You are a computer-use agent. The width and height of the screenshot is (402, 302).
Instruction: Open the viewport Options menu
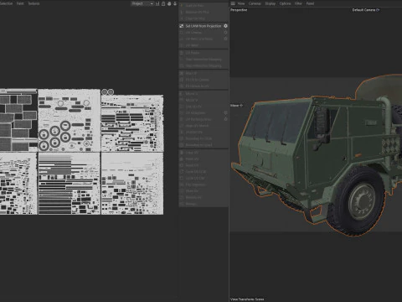pyautogui.click(x=285, y=3)
